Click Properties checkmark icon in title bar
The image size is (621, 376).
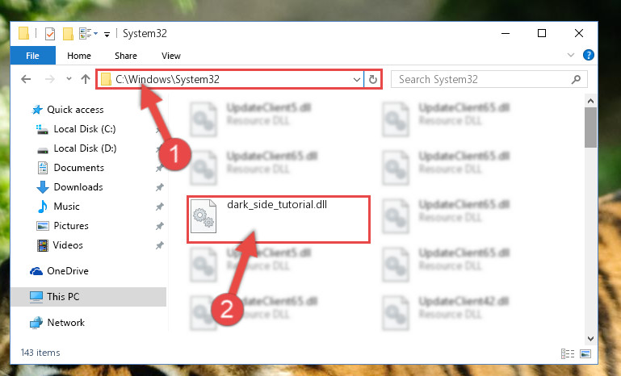click(50, 34)
